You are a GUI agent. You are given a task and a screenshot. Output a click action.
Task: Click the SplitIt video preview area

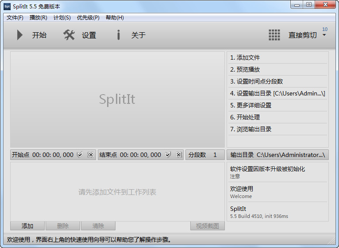[x=117, y=99]
